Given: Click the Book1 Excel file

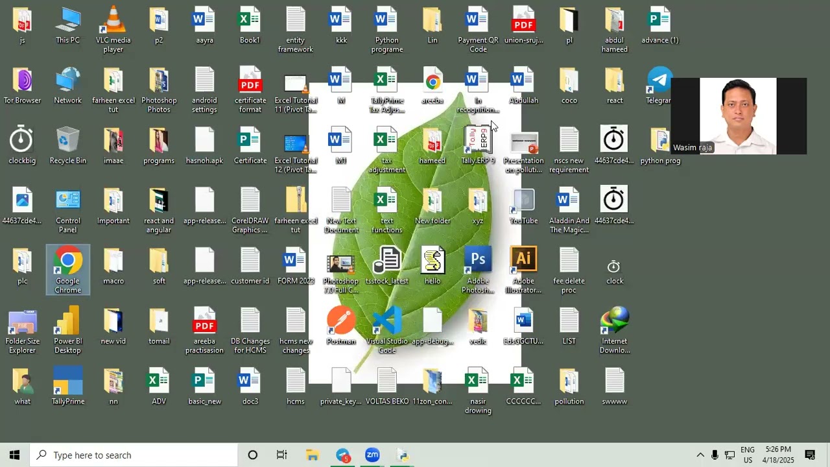Looking at the screenshot, I should [250, 26].
